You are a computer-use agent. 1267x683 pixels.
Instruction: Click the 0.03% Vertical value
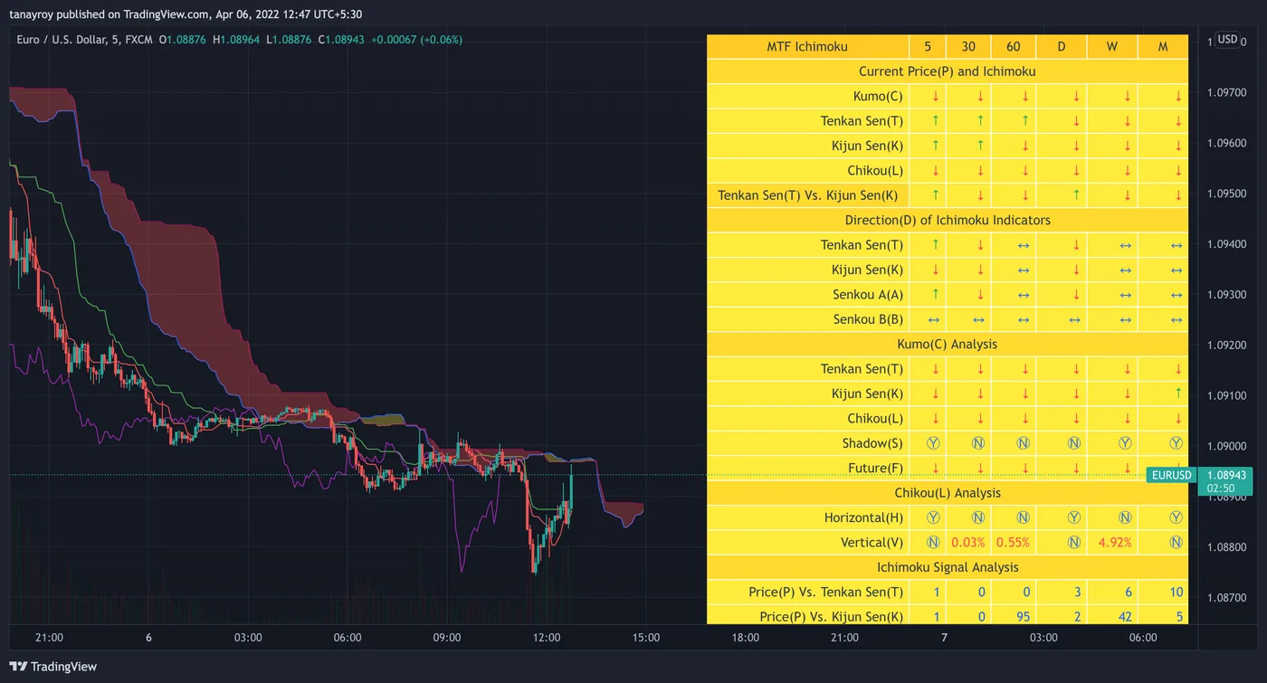pyautogui.click(x=967, y=543)
